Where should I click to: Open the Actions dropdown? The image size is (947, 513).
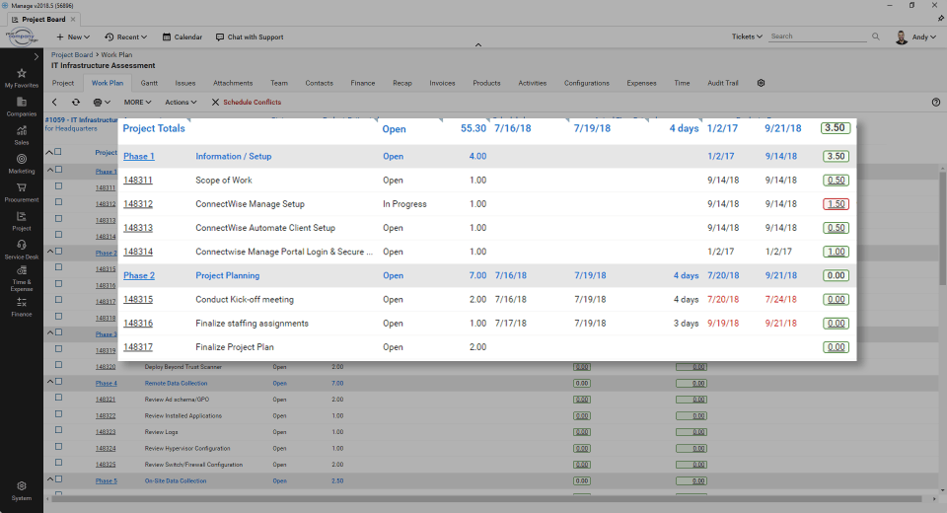[181, 102]
